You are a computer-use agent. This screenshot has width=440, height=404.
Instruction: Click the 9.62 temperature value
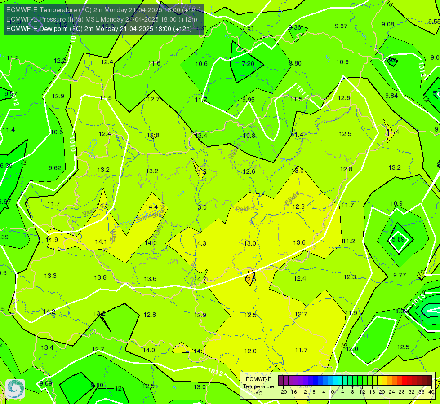[55, 168]
